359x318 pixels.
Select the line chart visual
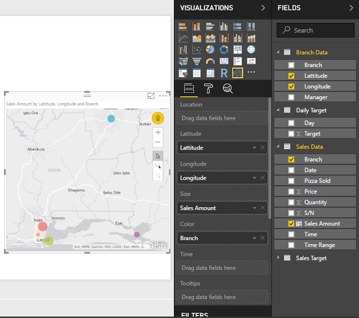click(183, 38)
